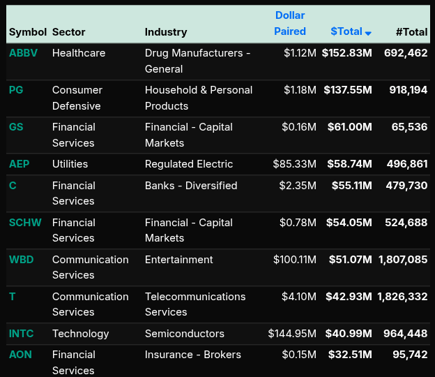Viewport: 435px width, 377px height.
Task: Select the 918,194 share count
Action: (408, 90)
